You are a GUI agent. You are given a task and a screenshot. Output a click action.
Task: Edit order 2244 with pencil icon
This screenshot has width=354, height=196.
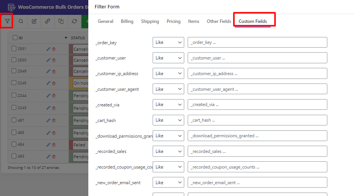pyautogui.click(x=48, y=96)
